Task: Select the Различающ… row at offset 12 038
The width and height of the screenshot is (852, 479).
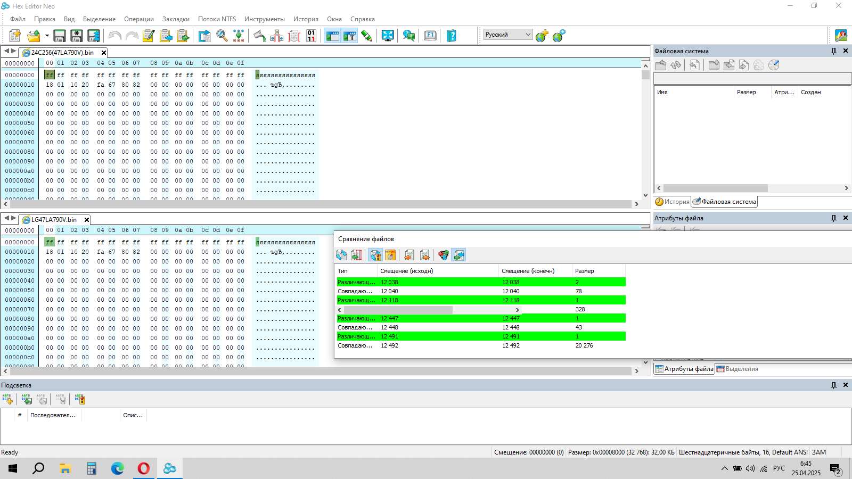Action: pos(481,282)
